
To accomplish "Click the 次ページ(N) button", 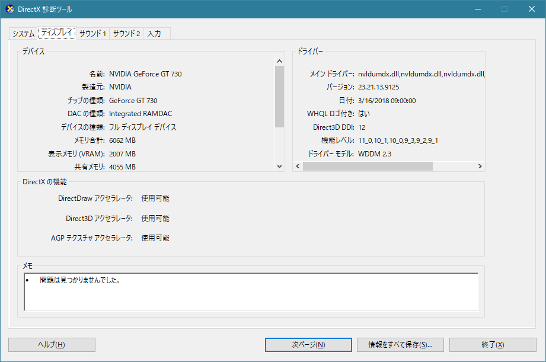I will coord(308,344).
